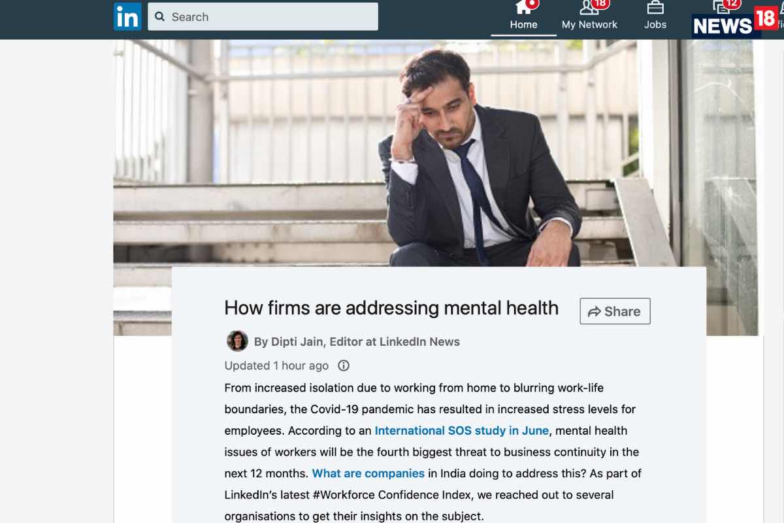This screenshot has width=784, height=523.
Task: Click the arrow icon inside Share button
Action: [x=594, y=312]
